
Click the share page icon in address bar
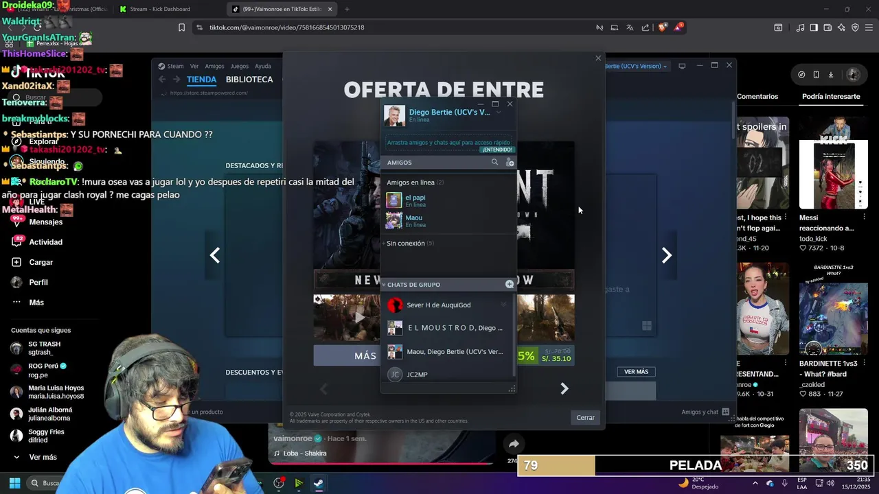tap(646, 27)
